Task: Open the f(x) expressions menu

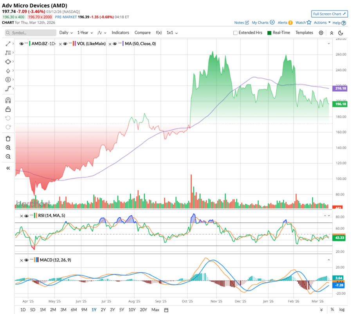Action: click(159, 32)
